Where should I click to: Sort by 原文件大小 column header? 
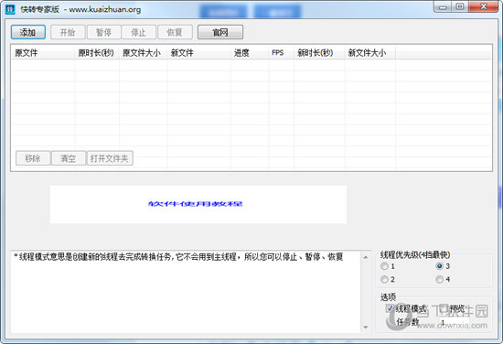143,53
